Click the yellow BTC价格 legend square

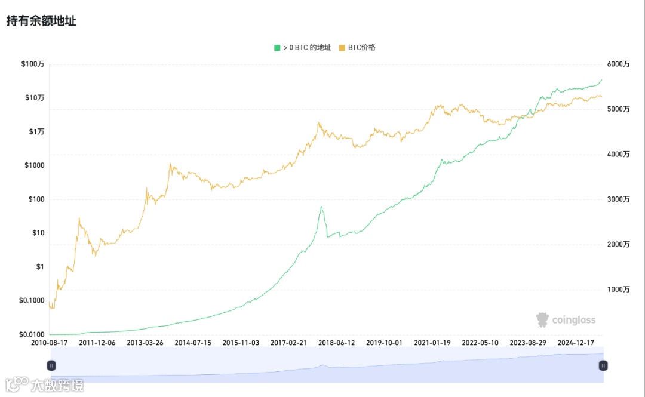342,48
